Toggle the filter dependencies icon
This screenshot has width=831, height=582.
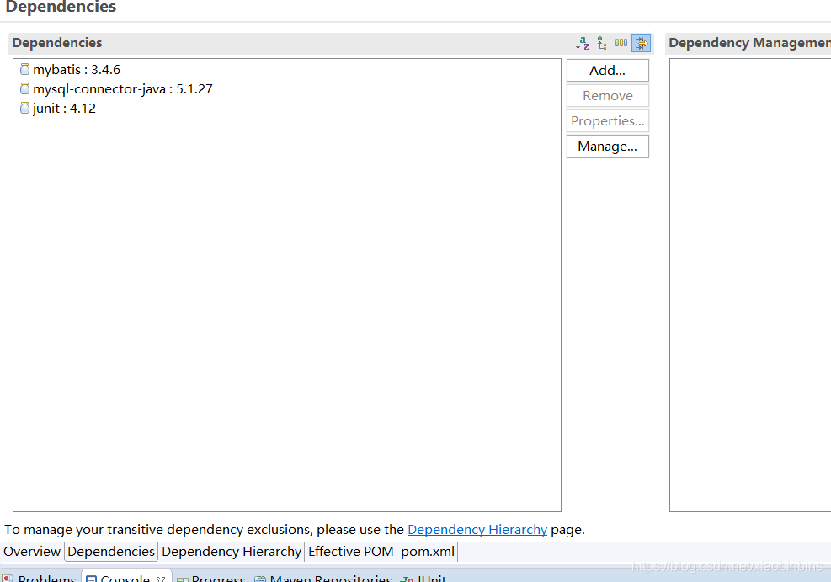point(642,43)
